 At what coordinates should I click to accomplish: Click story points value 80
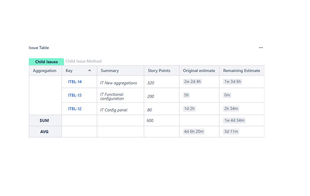click(x=150, y=110)
